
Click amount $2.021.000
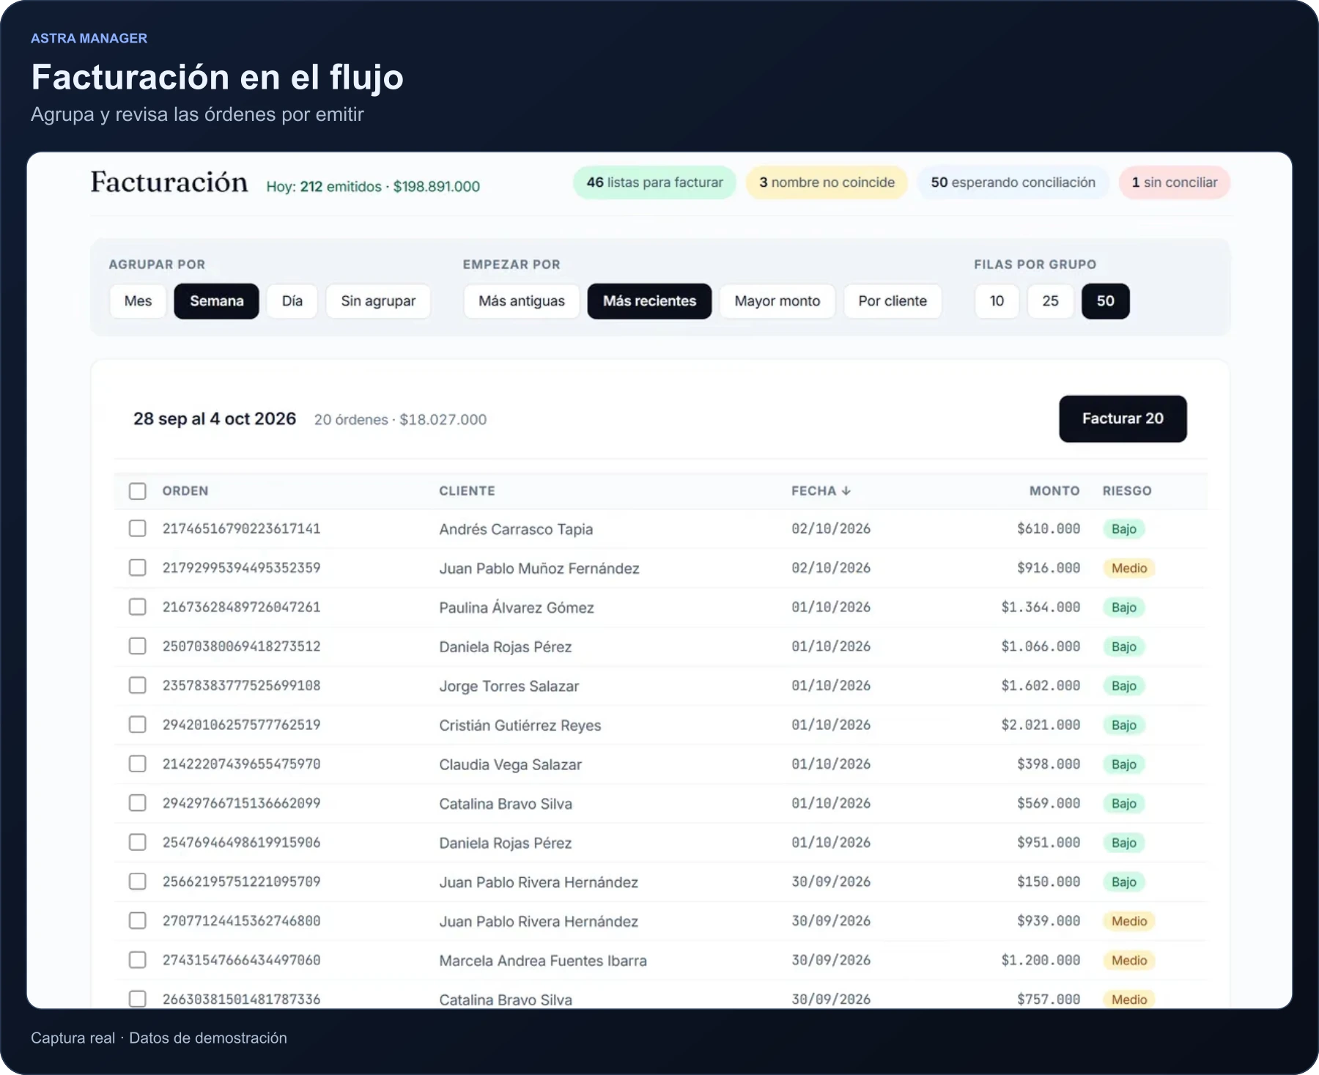1041,725
